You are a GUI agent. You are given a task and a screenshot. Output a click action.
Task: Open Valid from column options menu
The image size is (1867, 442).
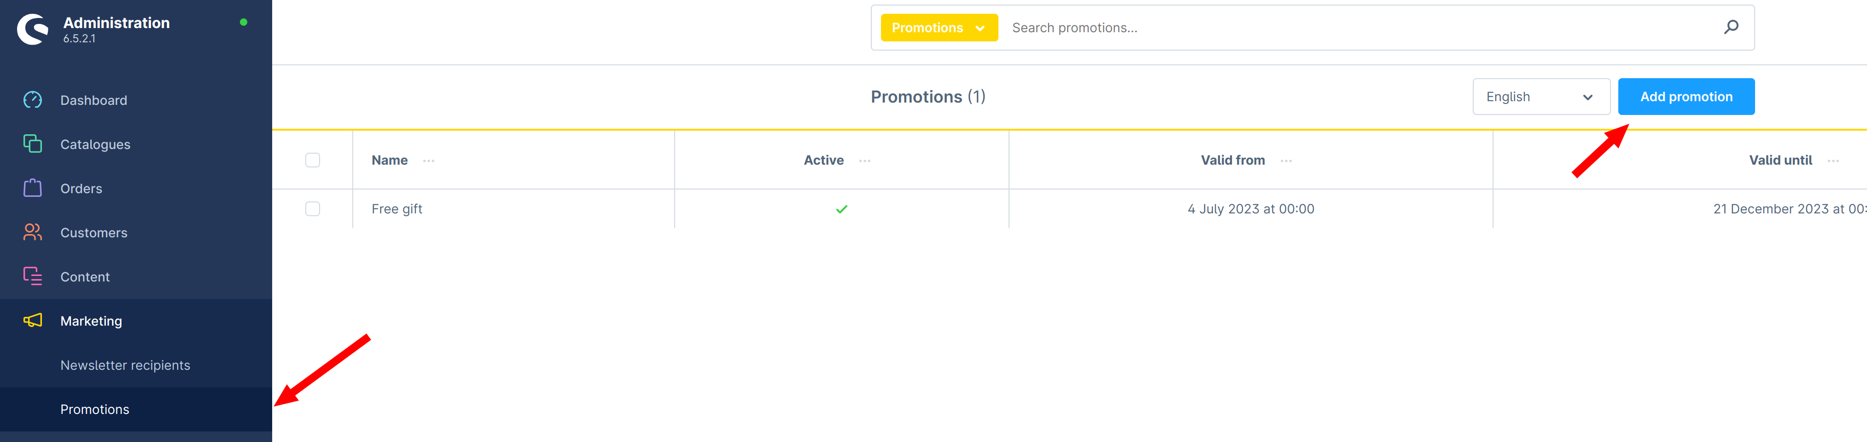pyautogui.click(x=1286, y=161)
